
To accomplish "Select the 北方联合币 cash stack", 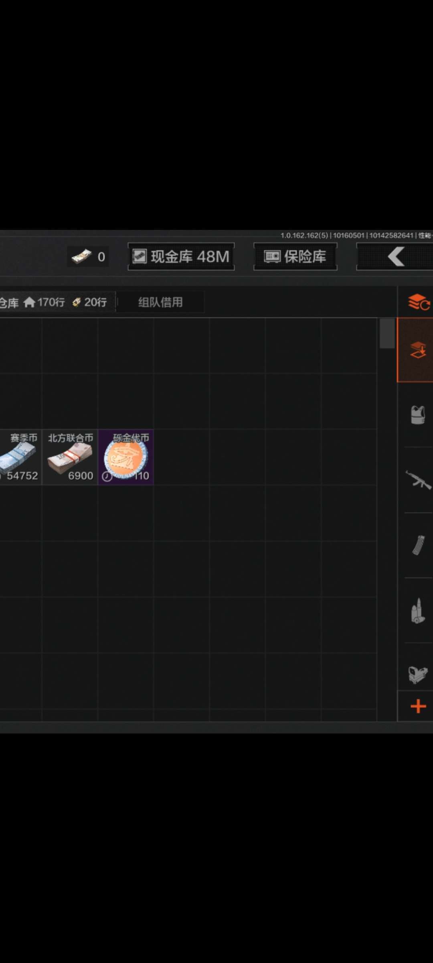I will pyautogui.click(x=70, y=457).
